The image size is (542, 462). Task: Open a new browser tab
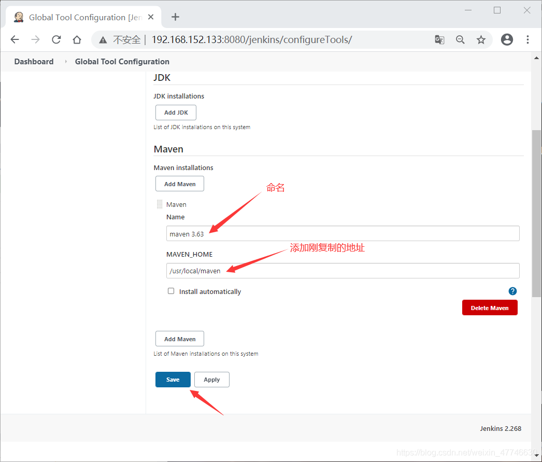click(x=175, y=17)
